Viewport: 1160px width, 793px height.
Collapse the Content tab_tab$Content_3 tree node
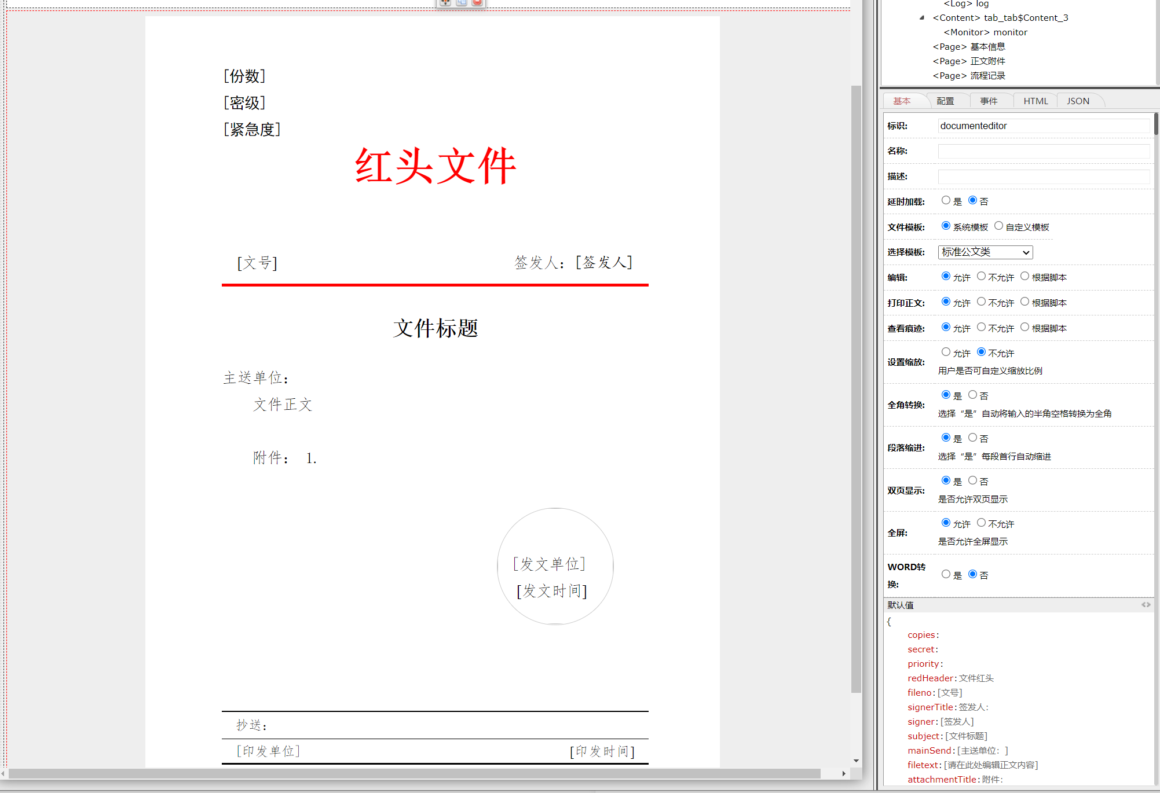[x=921, y=17]
